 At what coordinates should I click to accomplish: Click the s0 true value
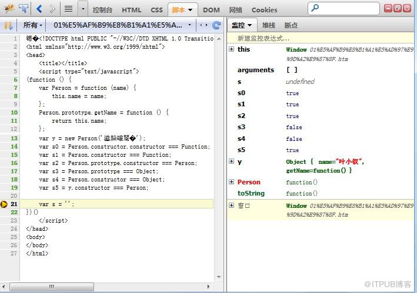point(292,93)
